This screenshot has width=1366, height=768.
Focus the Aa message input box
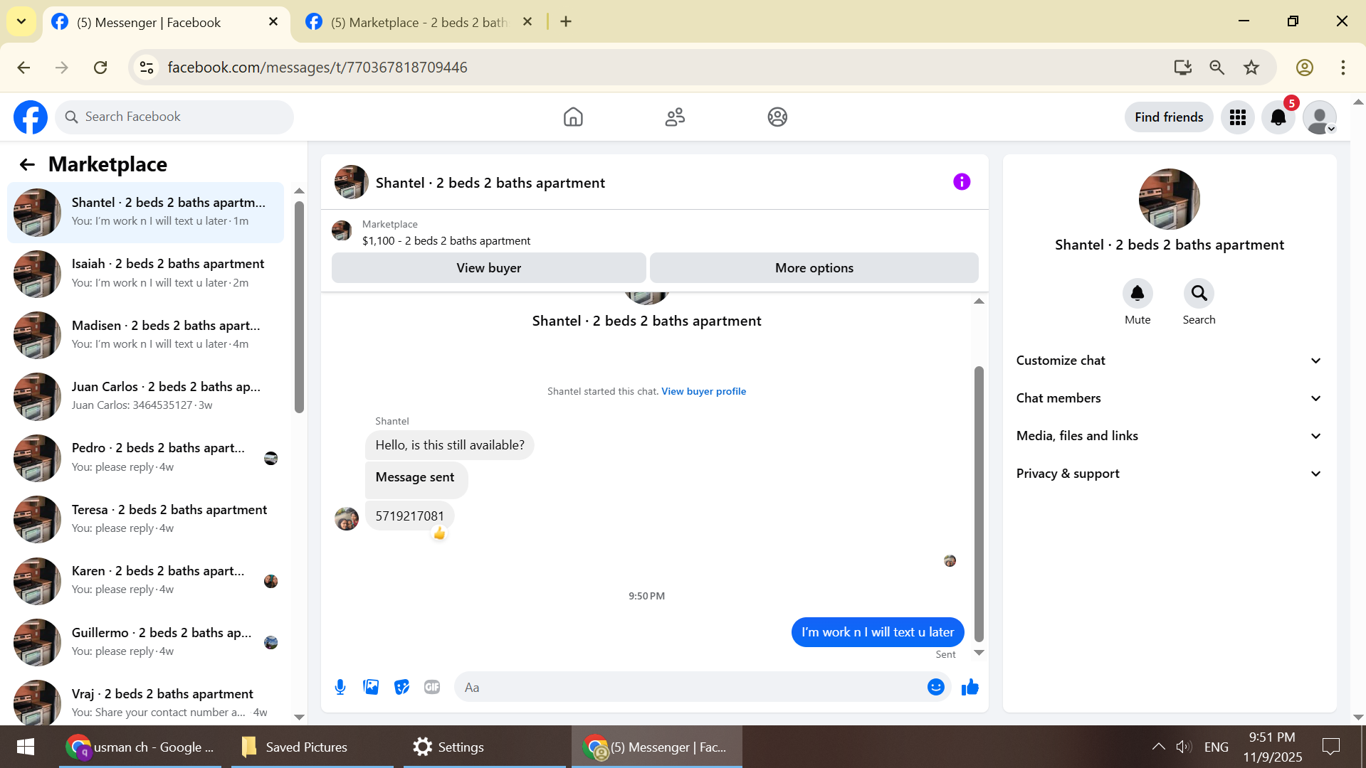pos(690,688)
